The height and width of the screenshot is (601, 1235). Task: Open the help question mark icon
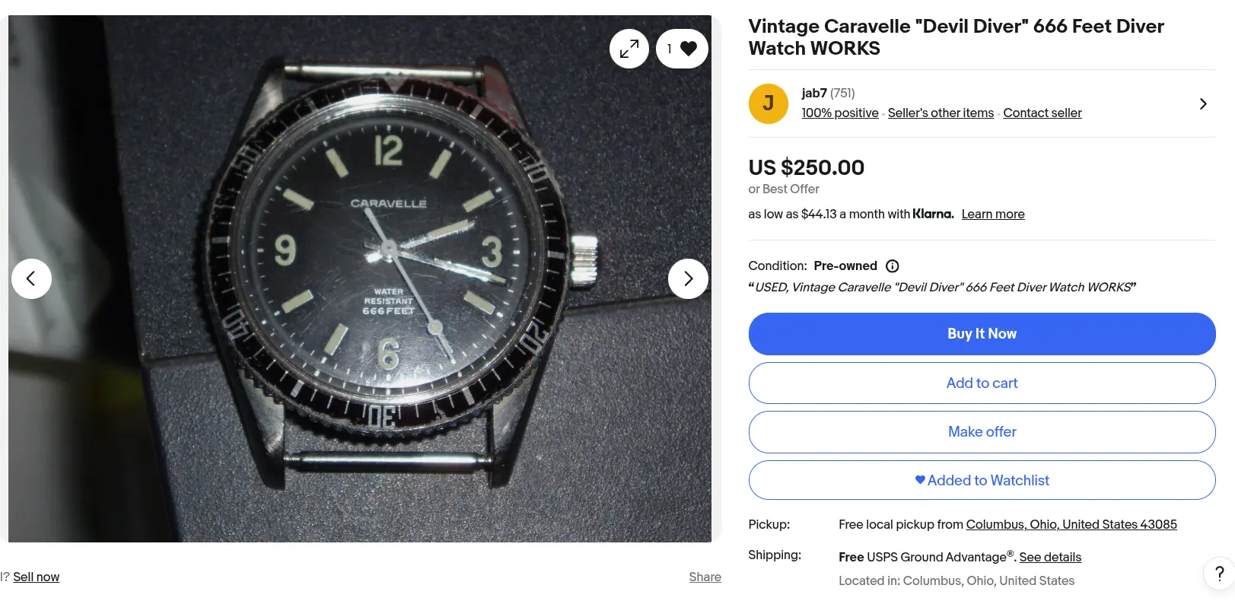point(1219,574)
